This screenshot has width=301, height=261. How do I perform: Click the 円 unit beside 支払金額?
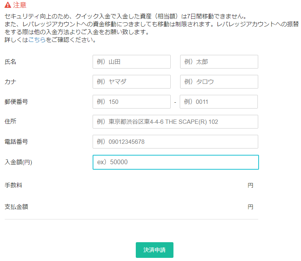250,207
